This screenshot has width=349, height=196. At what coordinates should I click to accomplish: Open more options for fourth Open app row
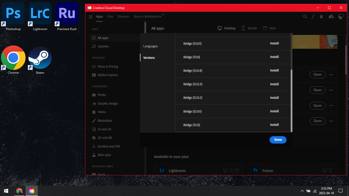(331, 121)
